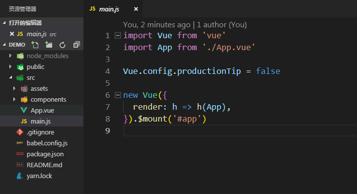Refresh the explorer with the refresh icon
Viewport: 357px width, 194px height.
63,45
